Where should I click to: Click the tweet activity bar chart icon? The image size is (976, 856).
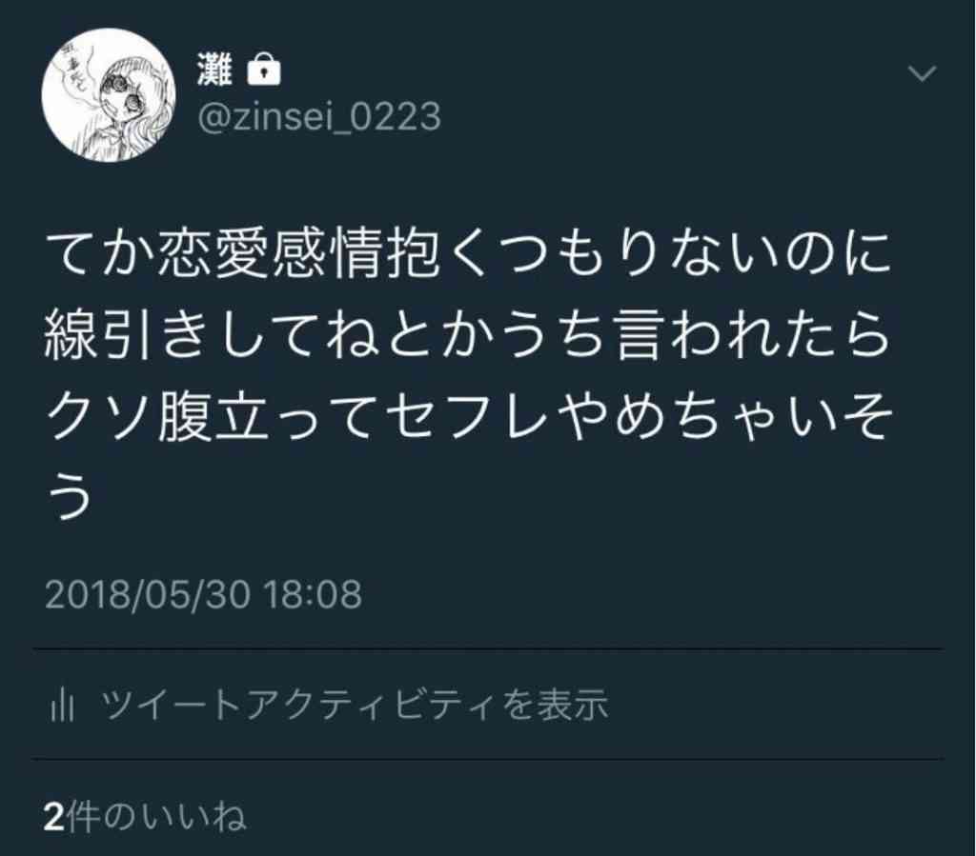coord(62,705)
